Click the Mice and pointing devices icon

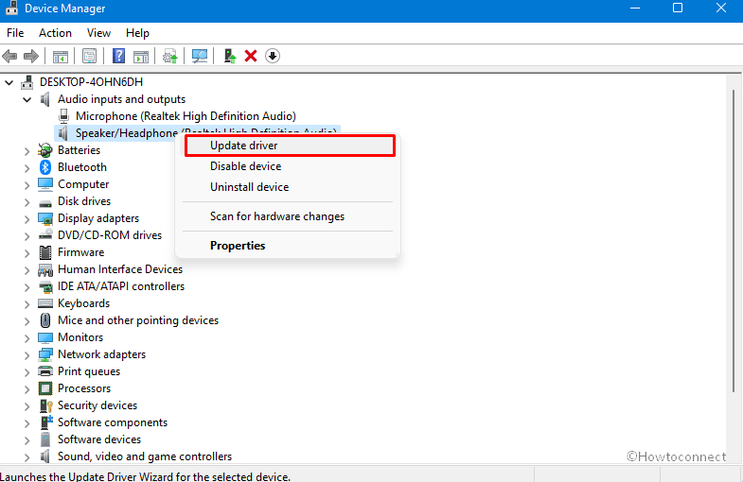(45, 320)
